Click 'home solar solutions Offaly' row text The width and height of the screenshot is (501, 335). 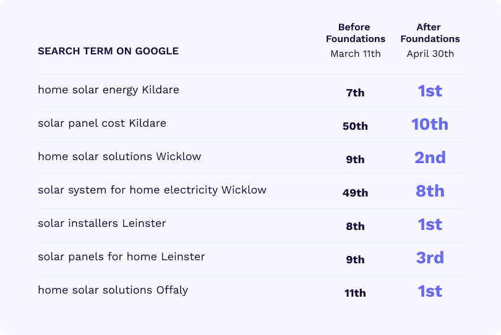(113, 290)
